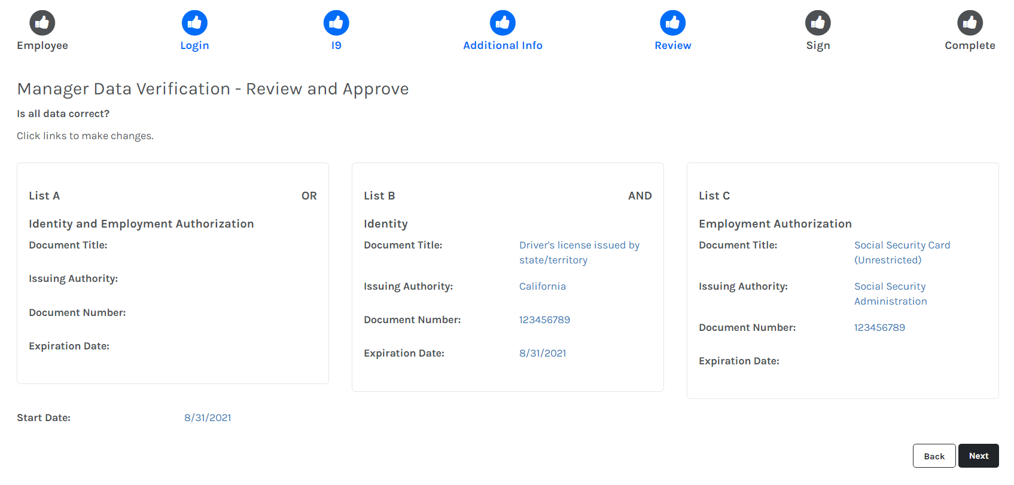This screenshot has width=1014, height=485.
Task: Edit List C document number 123456789
Action: click(879, 327)
